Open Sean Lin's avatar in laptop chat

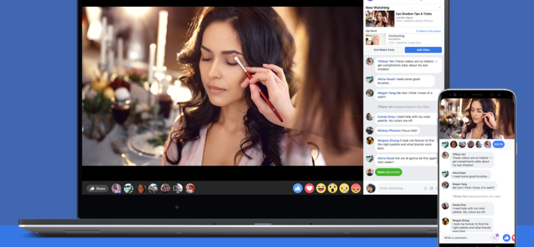[x=370, y=172]
